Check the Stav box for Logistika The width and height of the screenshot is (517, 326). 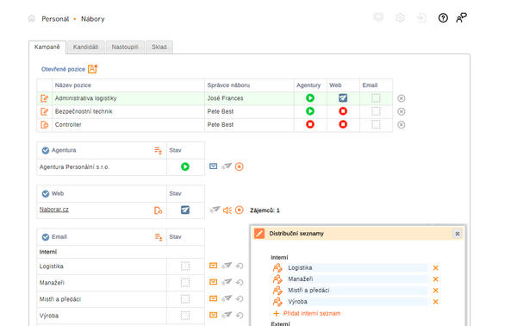coord(185,266)
